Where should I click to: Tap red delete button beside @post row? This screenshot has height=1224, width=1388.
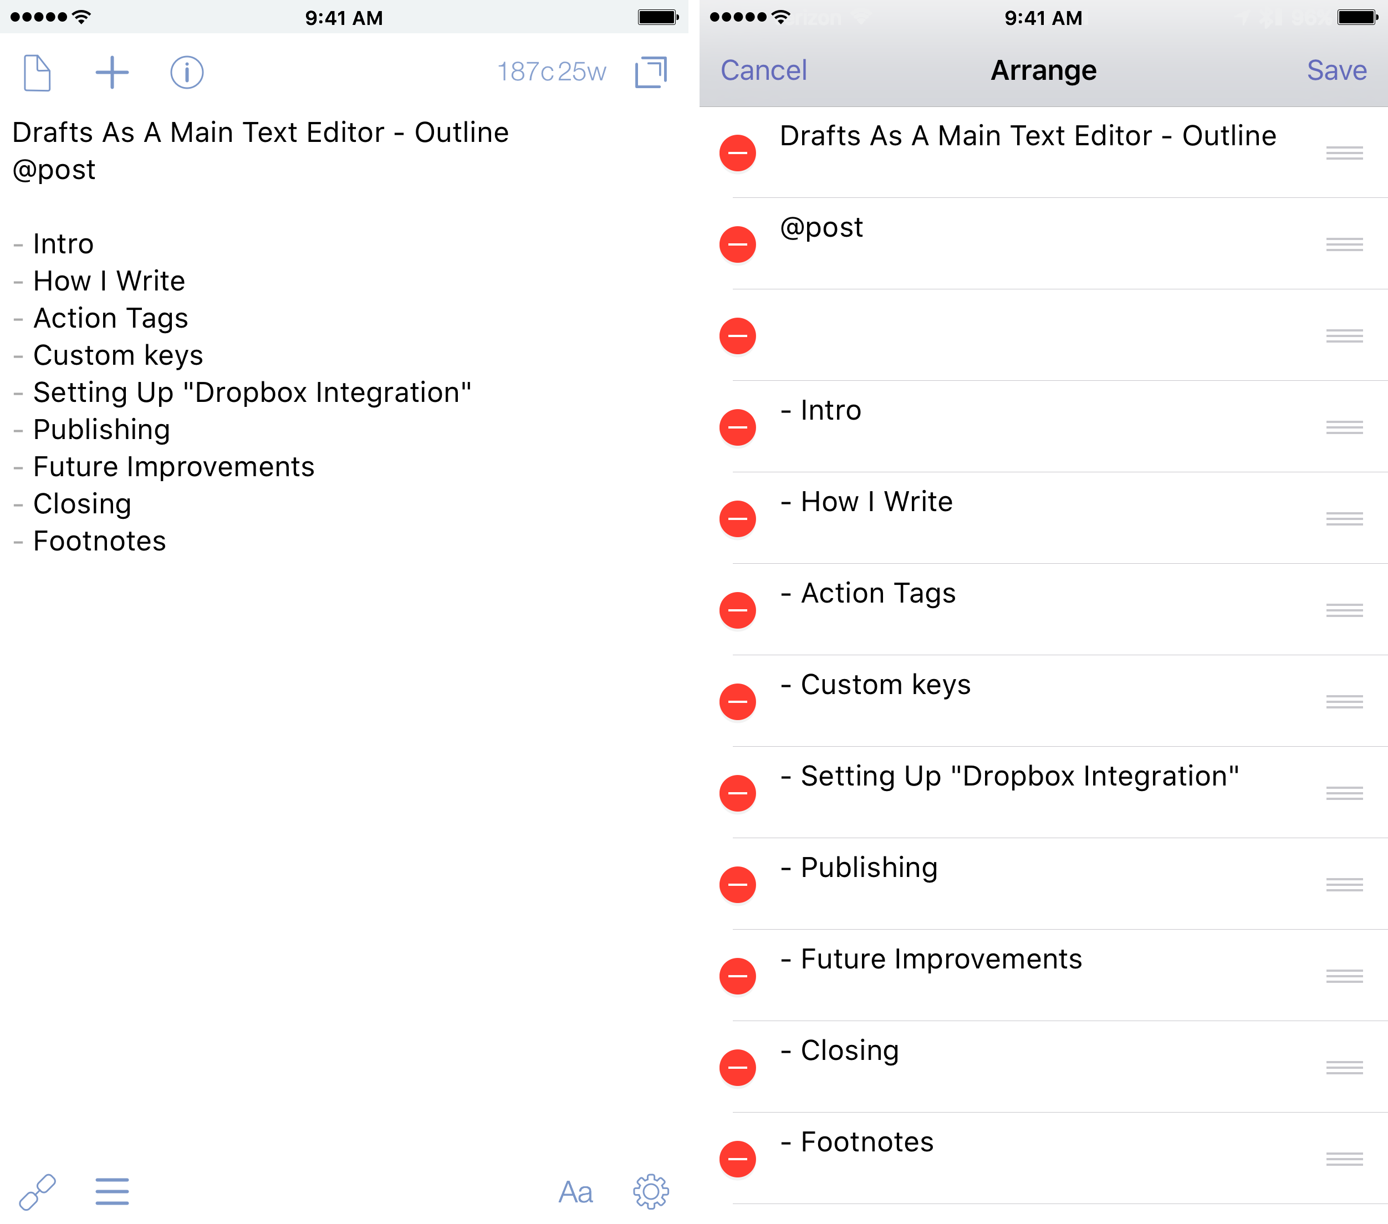tap(737, 244)
